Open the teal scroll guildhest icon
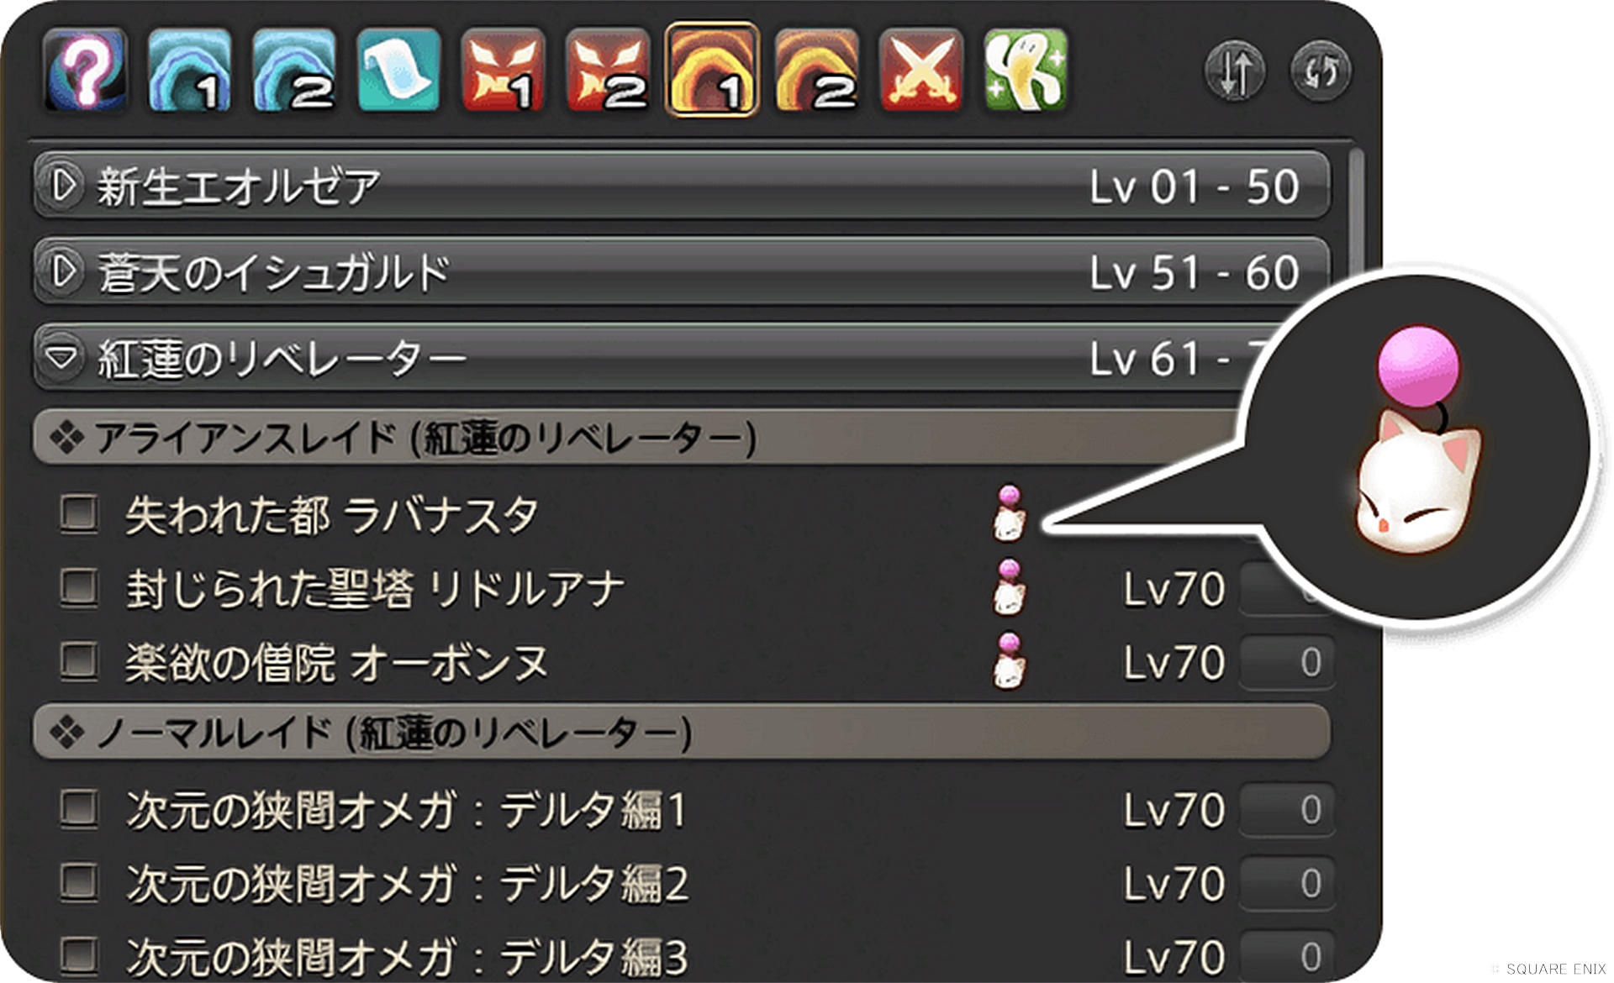Image resolution: width=1614 pixels, height=983 pixels. [x=398, y=71]
